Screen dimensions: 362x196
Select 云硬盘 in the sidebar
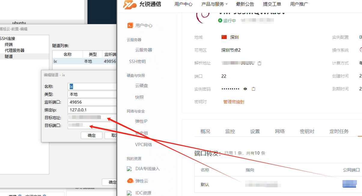141,86
